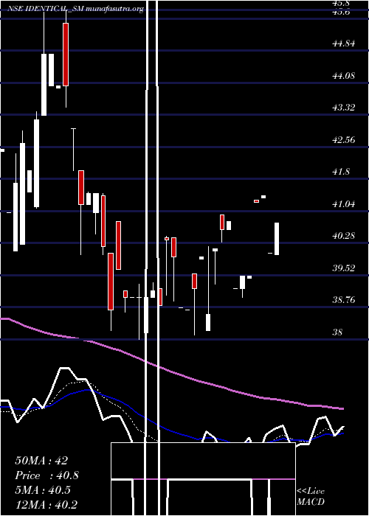The width and height of the screenshot is (369, 516).
Task: Click the 'Price : 40.8' readout
Action: click(x=46, y=475)
